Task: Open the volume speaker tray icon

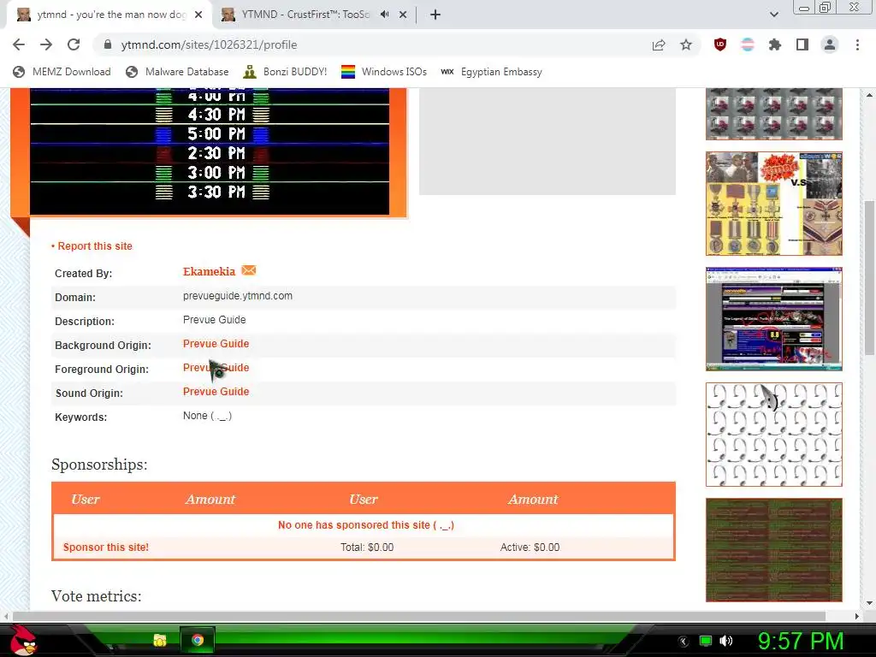Action: click(x=725, y=641)
